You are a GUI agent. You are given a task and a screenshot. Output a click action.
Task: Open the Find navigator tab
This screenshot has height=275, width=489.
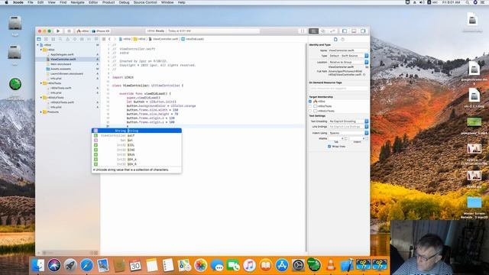[60, 39]
